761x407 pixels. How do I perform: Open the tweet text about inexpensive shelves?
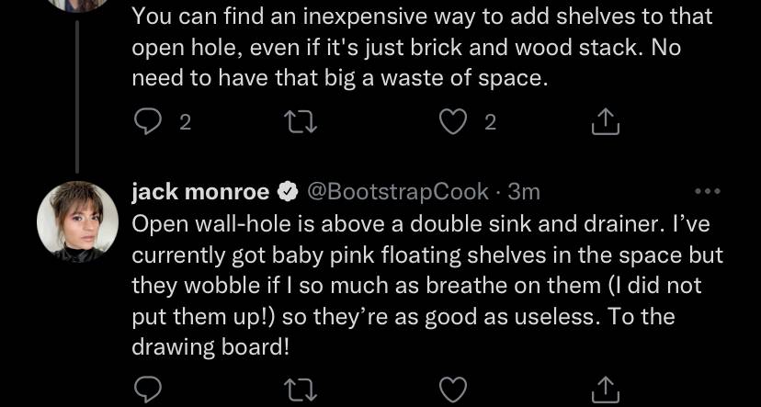pyautogui.click(x=422, y=48)
